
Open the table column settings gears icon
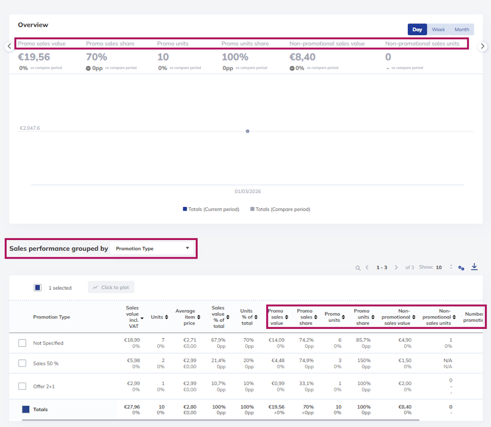(x=461, y=268)
